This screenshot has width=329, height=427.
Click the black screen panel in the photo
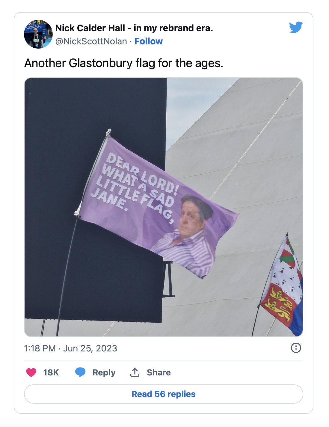[95, 198]
